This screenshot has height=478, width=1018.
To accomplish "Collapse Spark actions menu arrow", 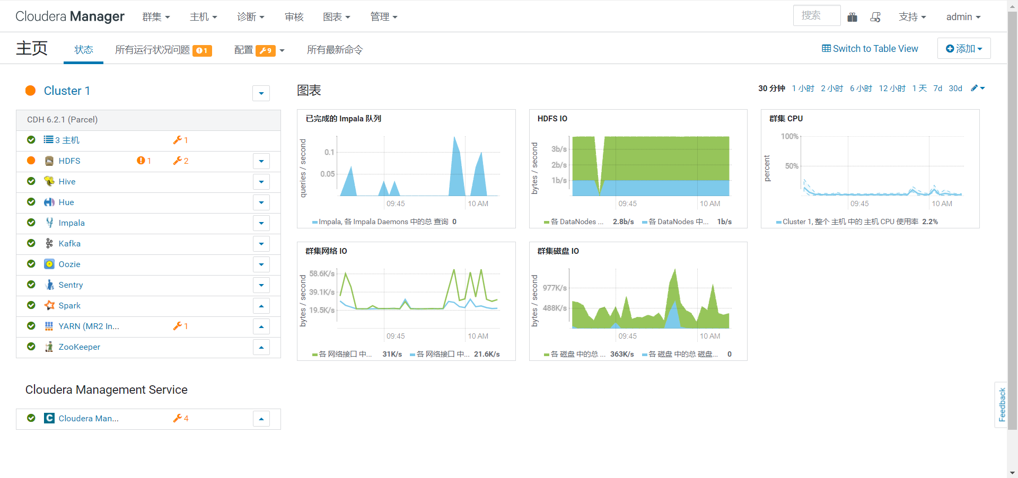I will click(261, 306).
